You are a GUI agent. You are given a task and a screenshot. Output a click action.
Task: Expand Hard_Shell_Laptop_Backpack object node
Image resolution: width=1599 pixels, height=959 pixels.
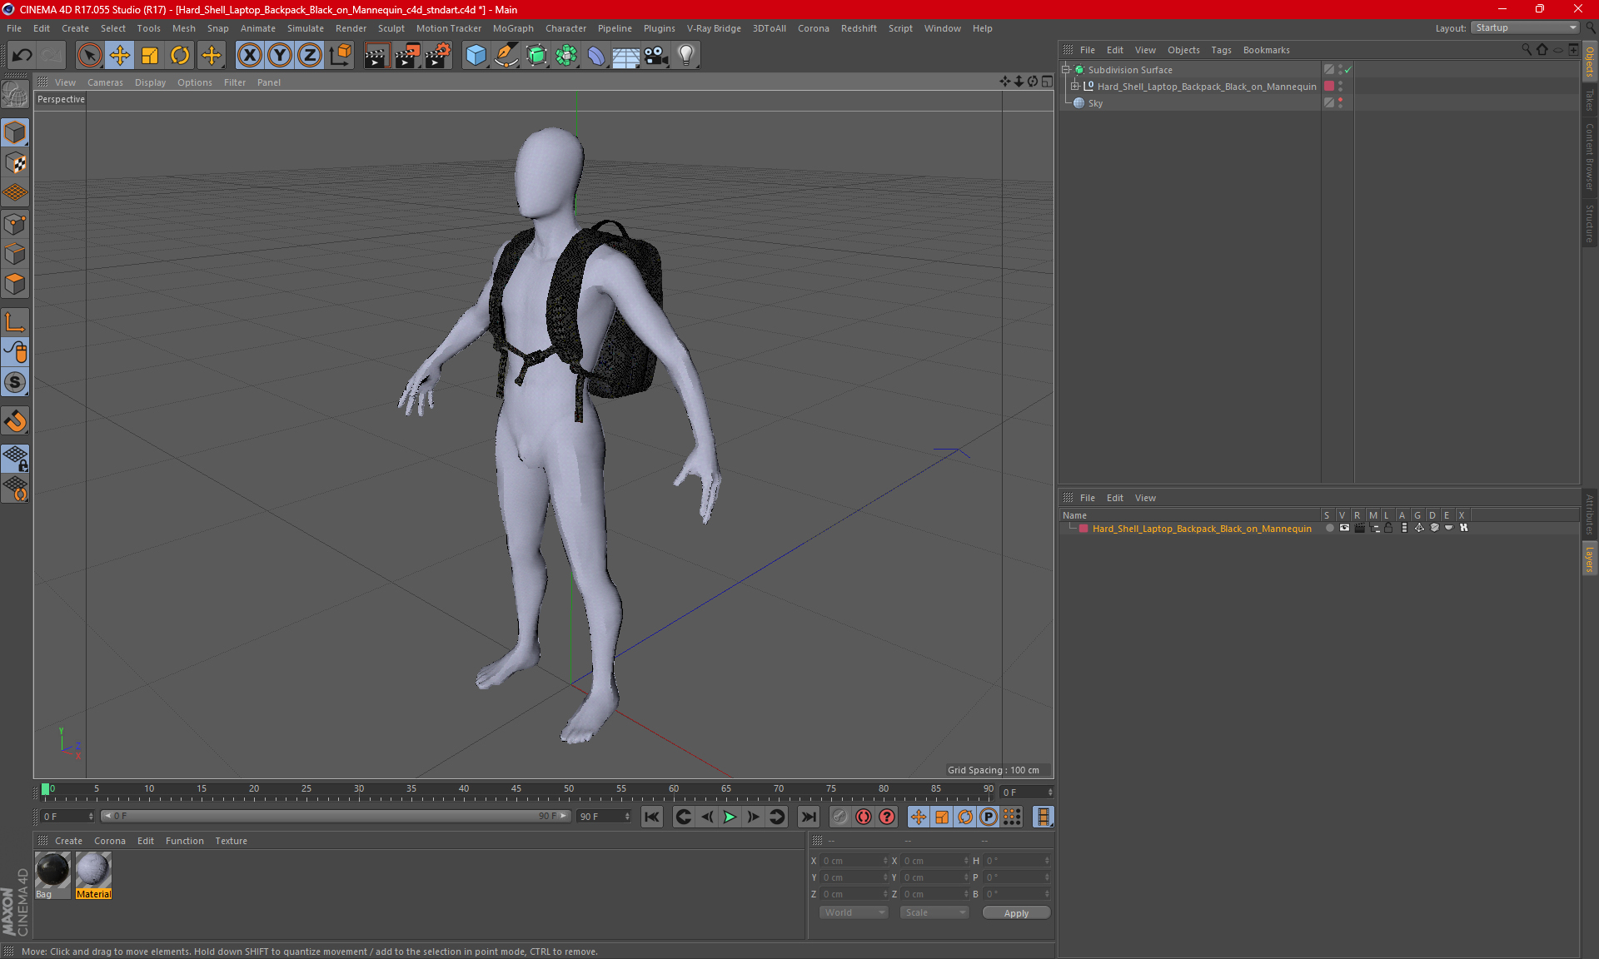point(1075,87)
